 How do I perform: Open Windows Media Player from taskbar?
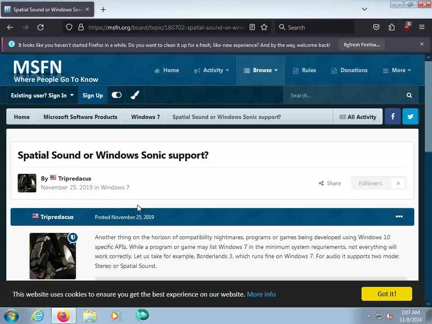click(115, 316)
